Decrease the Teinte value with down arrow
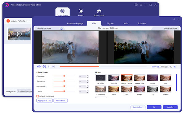The image size is (185, 114). 87,92
